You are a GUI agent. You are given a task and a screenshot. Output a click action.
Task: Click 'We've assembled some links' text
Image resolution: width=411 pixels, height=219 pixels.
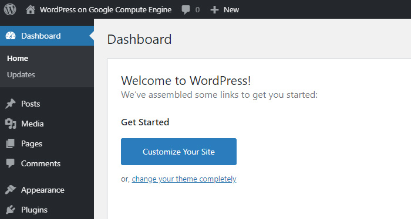coord(220,95)
